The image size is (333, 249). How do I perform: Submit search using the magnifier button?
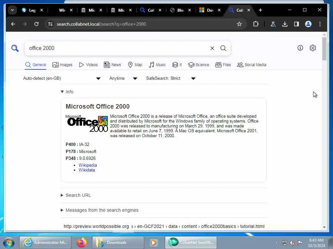click(223, 48)
